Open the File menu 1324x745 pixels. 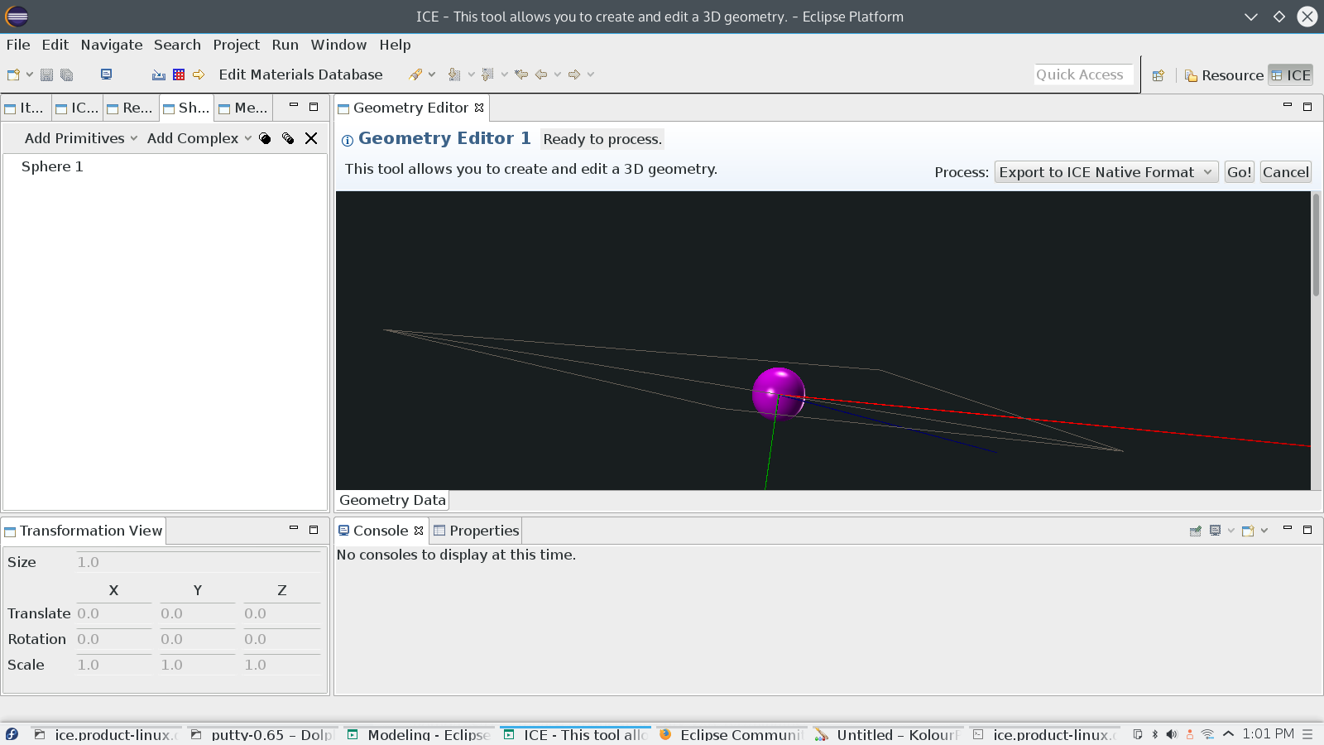pos(18,45)
